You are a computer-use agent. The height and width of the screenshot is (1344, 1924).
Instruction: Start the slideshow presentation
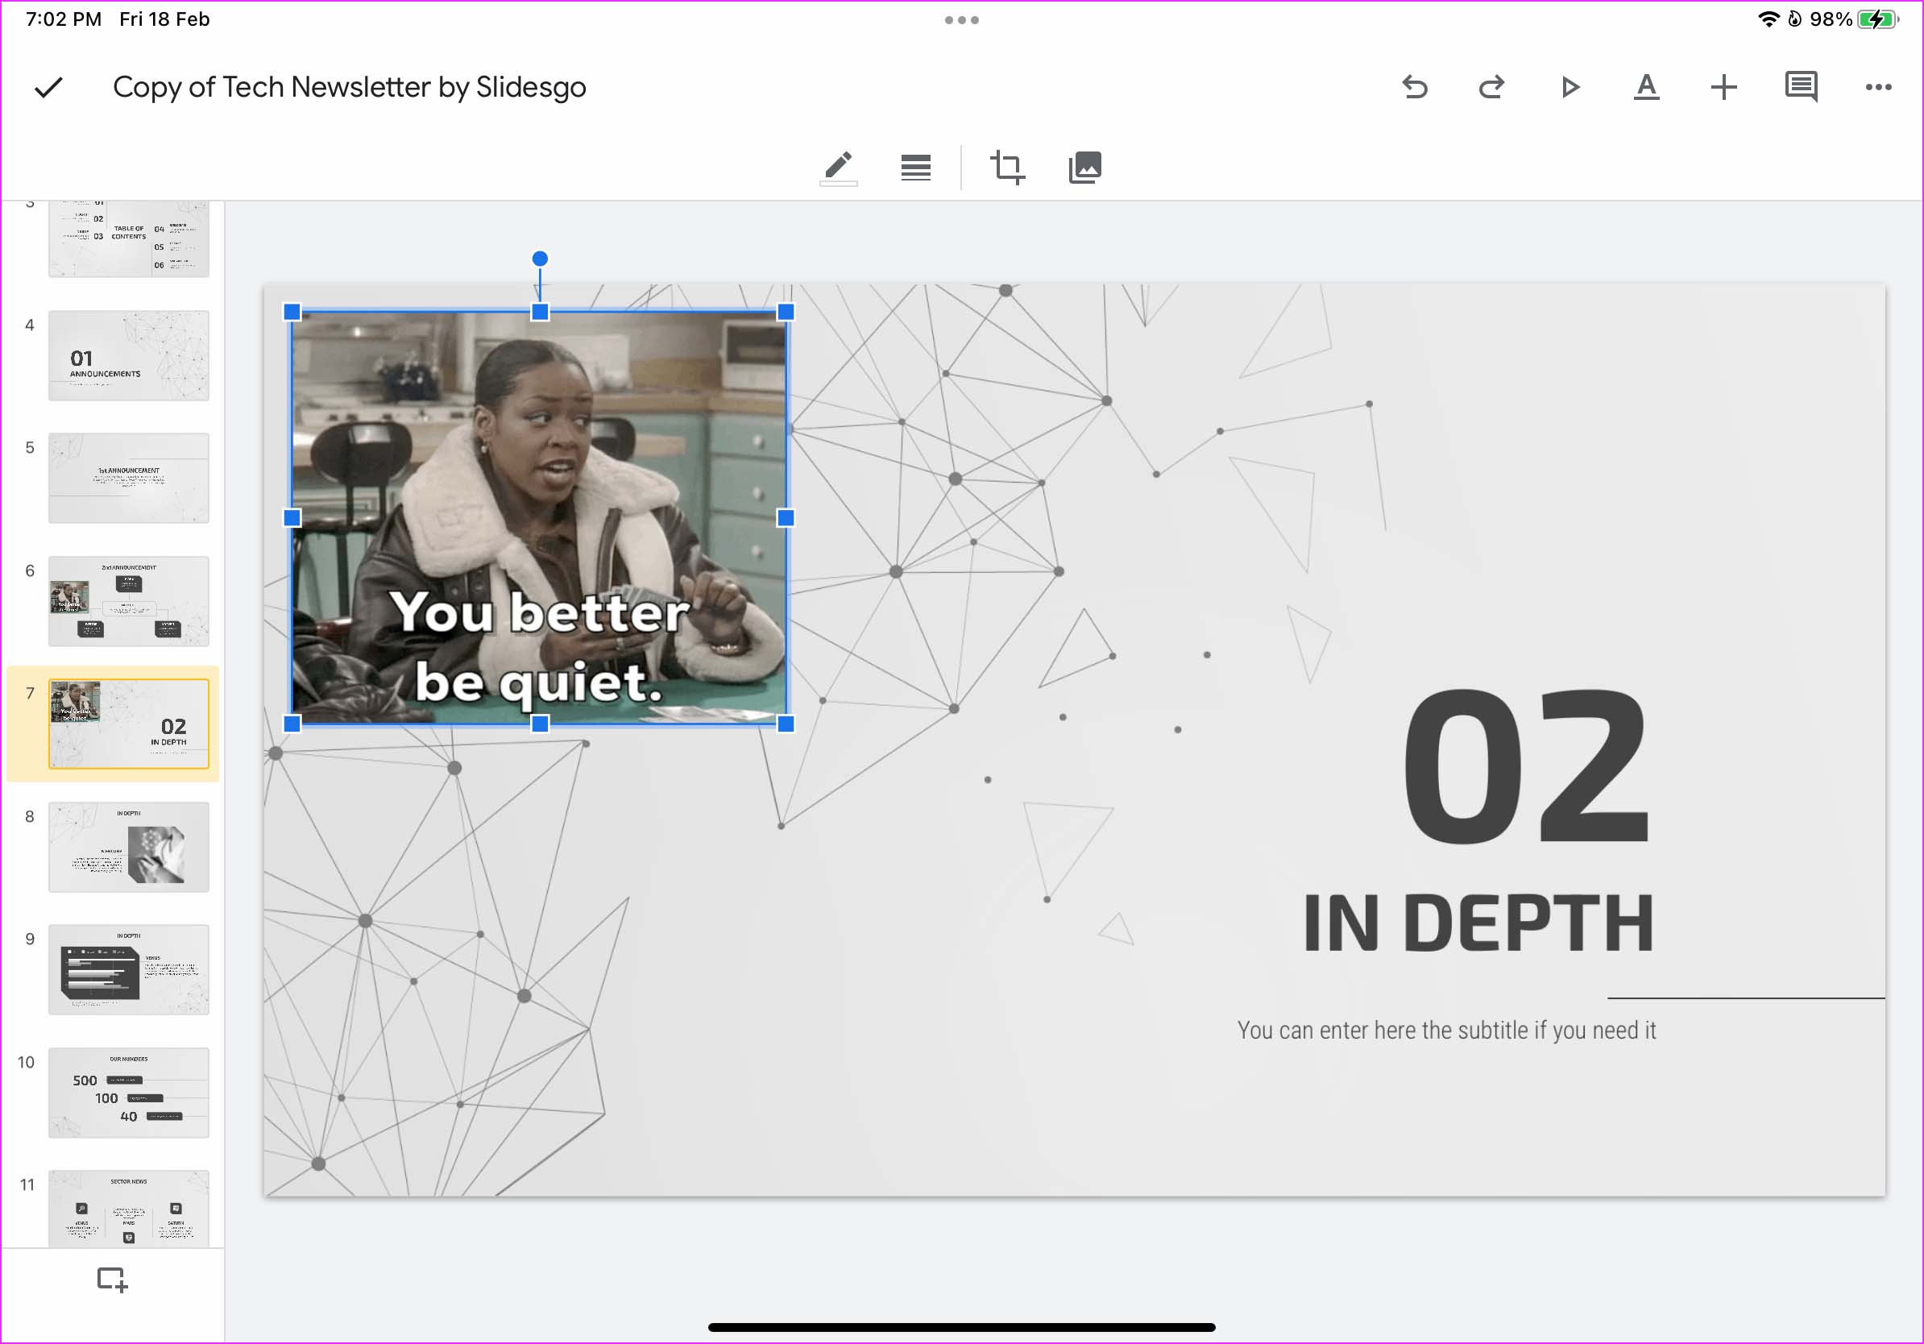click(x=1569, y=87)
